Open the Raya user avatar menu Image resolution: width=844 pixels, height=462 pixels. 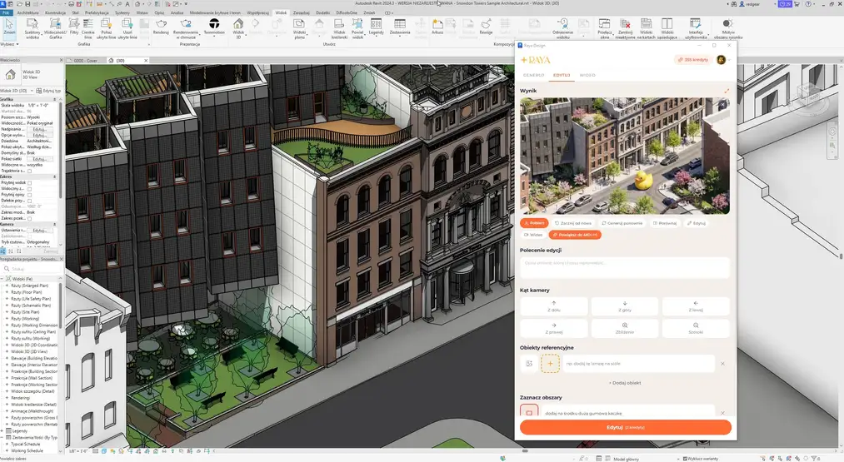722,60
